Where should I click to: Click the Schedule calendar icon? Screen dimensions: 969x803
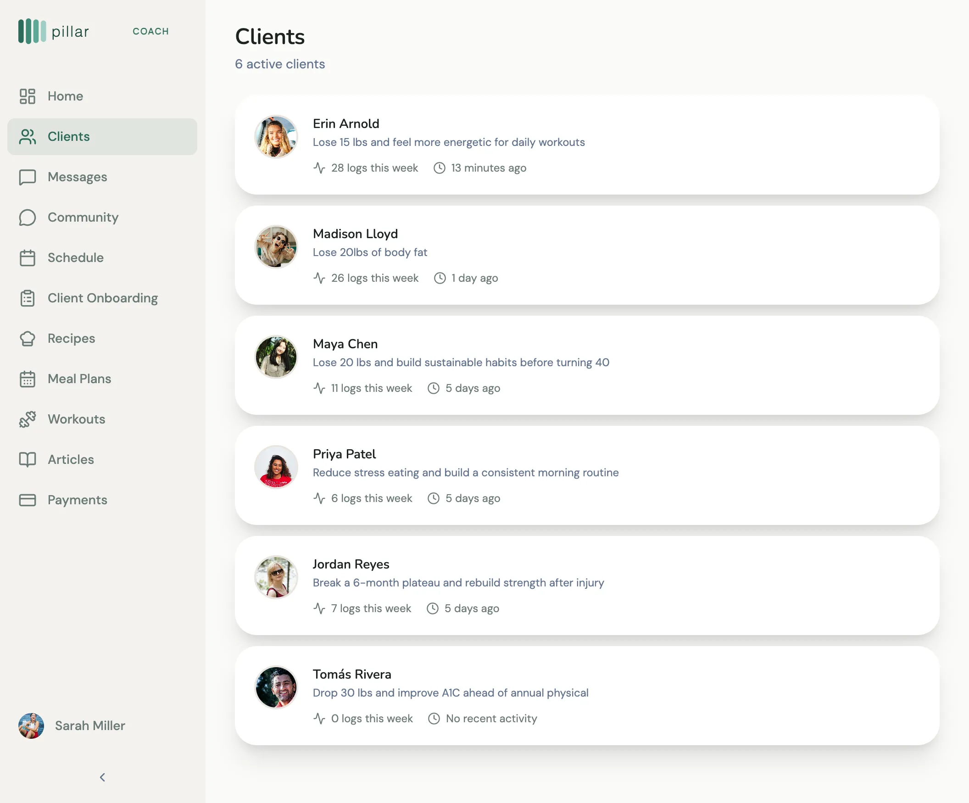(x=27, y=258)
